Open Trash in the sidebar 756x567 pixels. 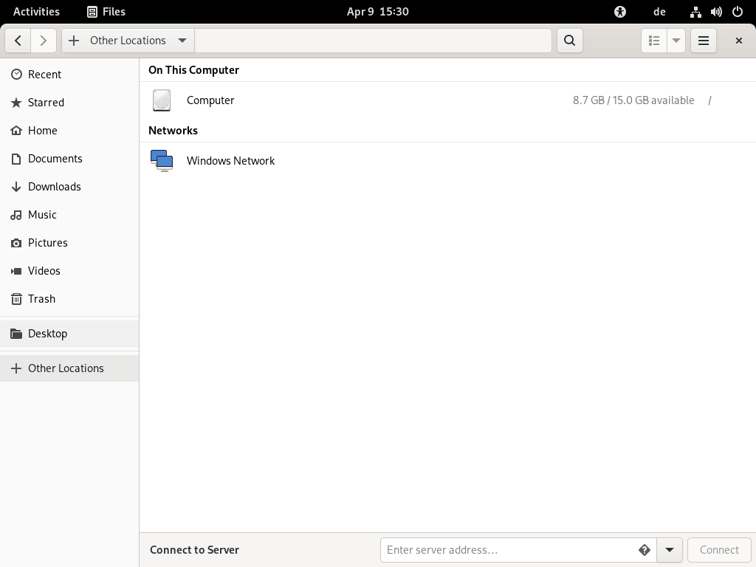tap(69, 299)
